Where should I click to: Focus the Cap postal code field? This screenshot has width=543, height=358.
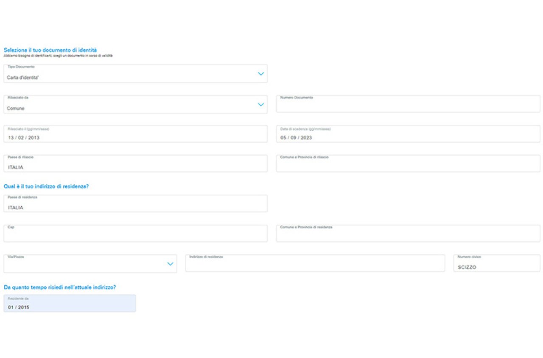[135, 234]
